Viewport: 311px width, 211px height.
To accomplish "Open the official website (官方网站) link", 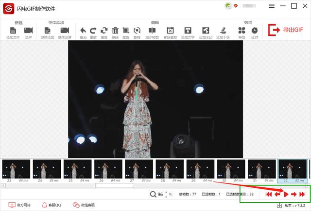I will click(x=20, y=205).
